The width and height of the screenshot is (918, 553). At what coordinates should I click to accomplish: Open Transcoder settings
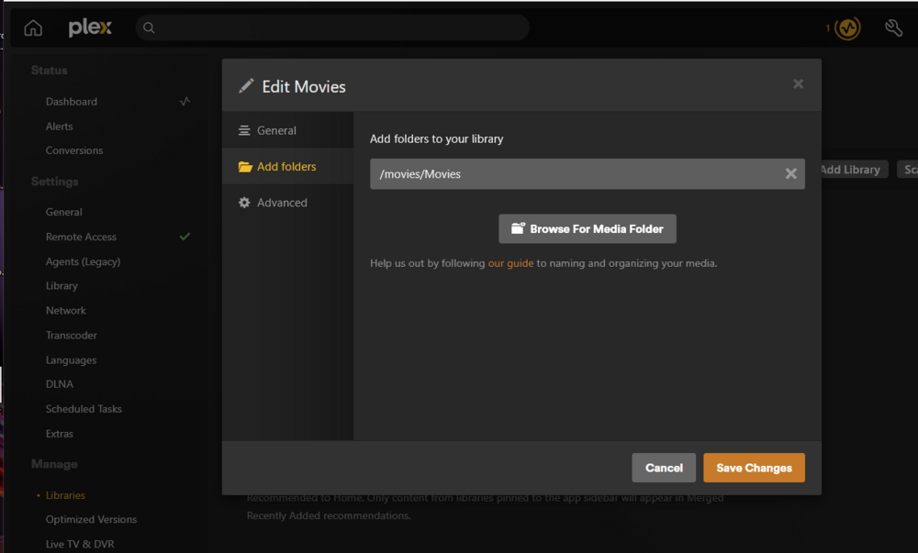[72, 335]
